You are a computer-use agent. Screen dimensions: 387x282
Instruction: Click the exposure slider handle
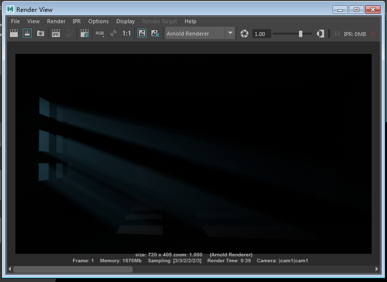(x=300, y=34)
